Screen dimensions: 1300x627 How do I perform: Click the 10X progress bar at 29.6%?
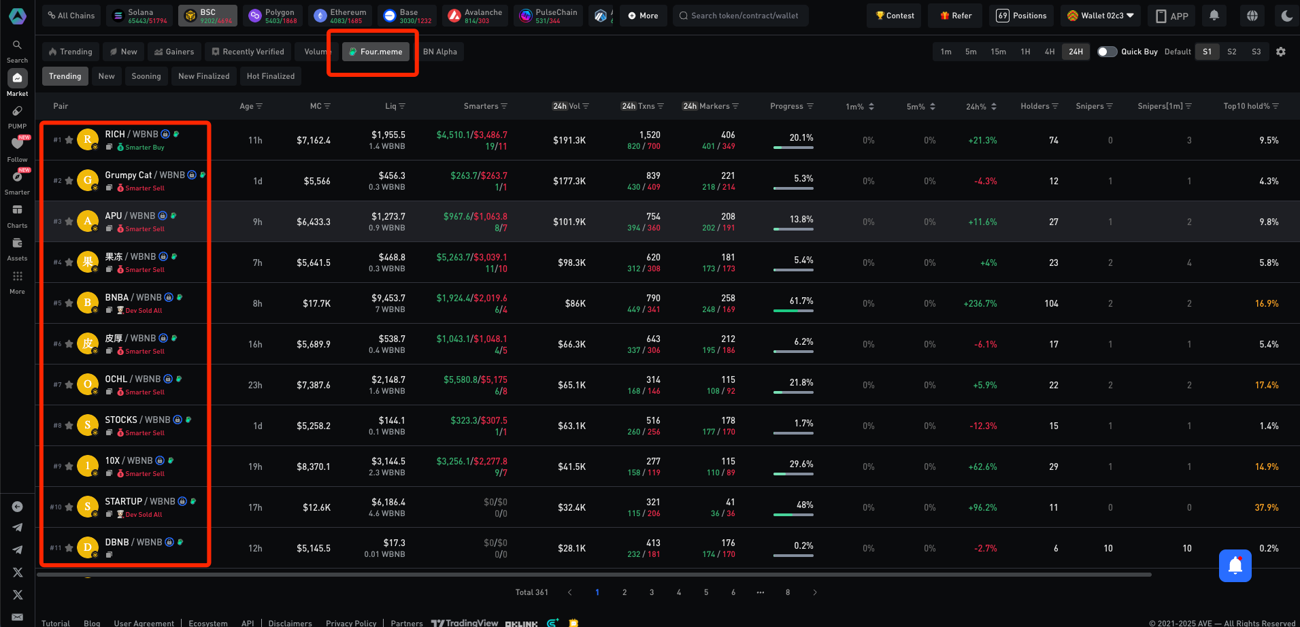tap(793, 474)
